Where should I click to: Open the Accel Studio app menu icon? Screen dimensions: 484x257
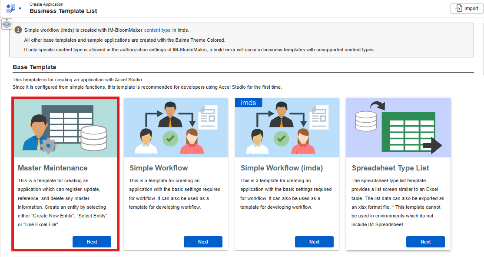(x=10, y=8)
